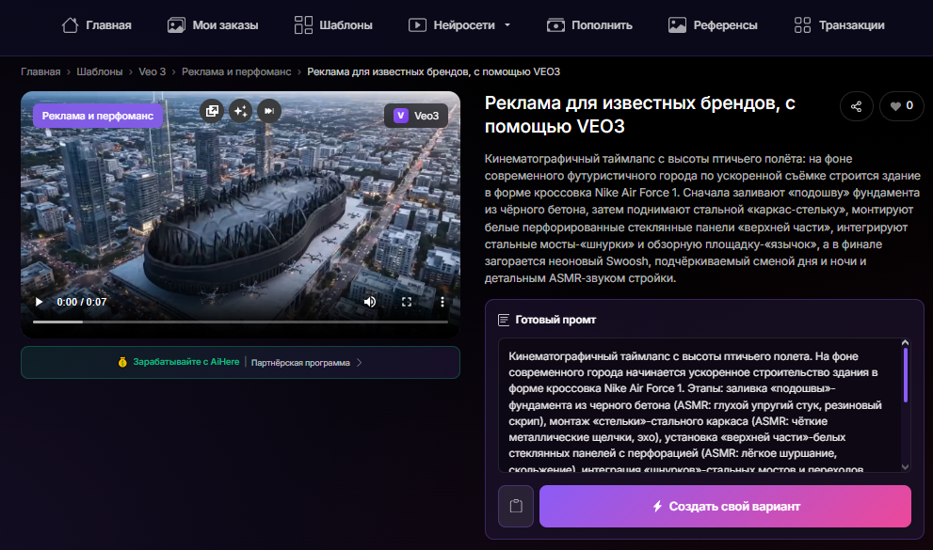Click the share icon next to the title
Viewport: 933px width, 550px height.
pyautogui.click(x=856, y=106)
